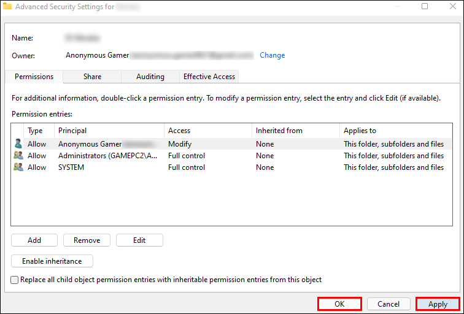Screen dimensions: 464x314
Task: Click Enable inheritance
Action: 52,261
